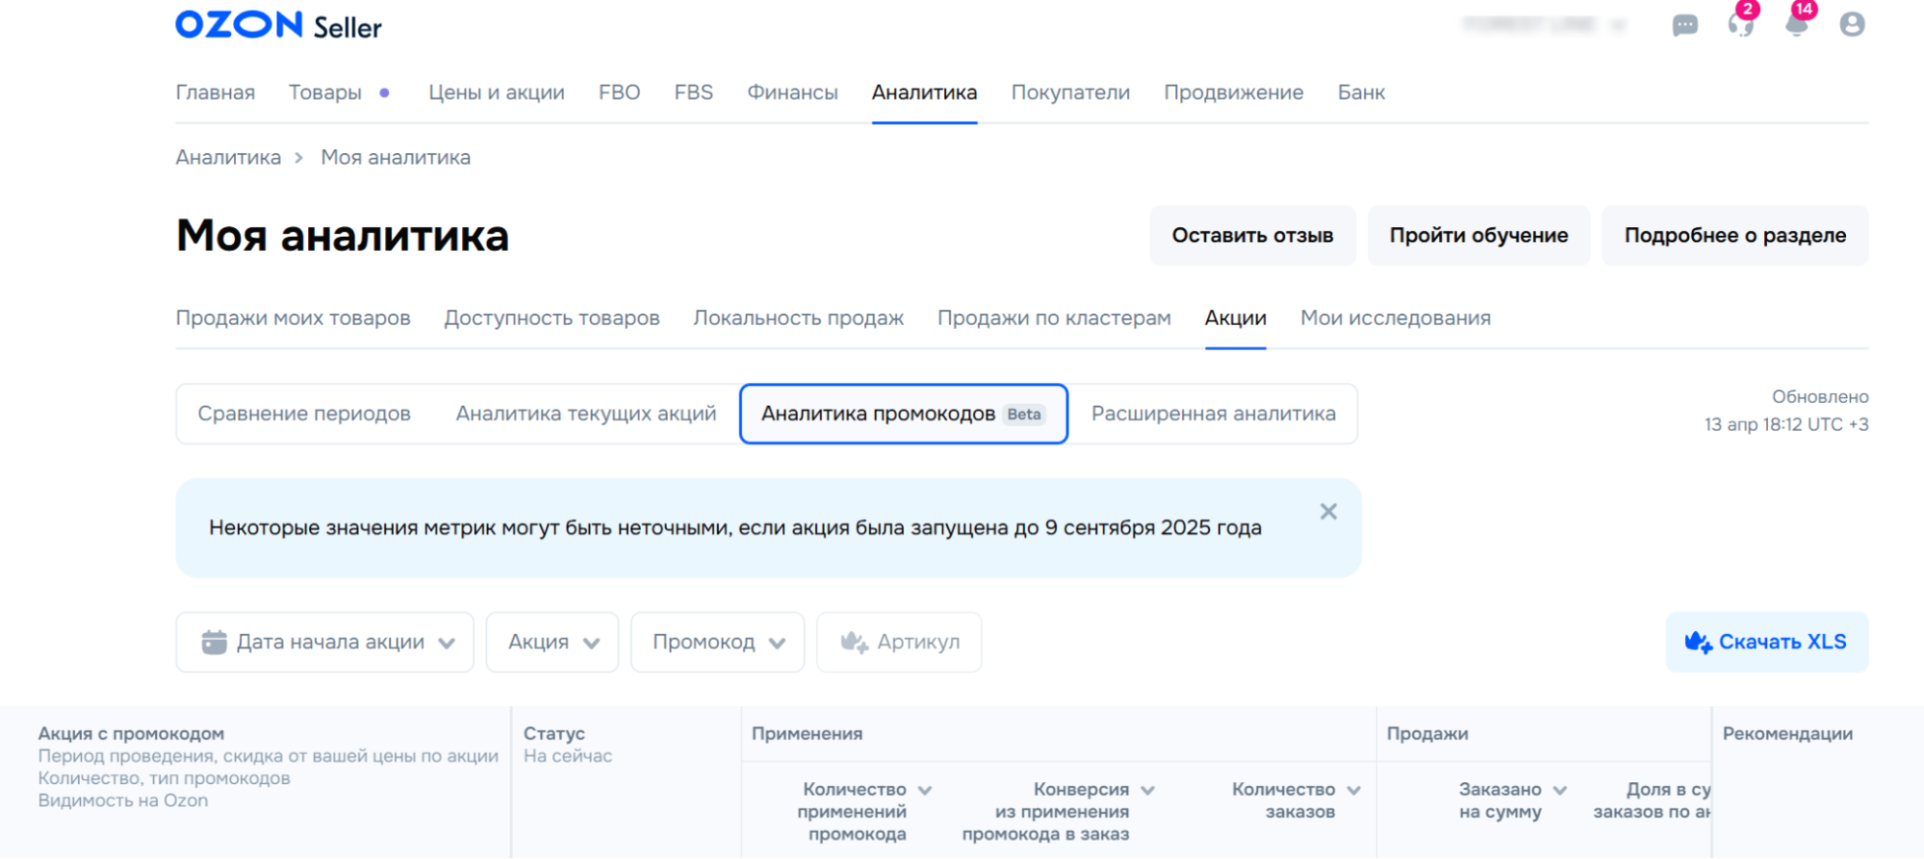The height and width of the screenshot is (859, 1924).
Task: Open the notifications bell
Action: point(1796,25)
